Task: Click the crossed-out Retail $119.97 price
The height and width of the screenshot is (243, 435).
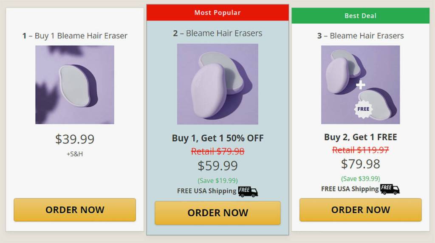Action: point(360,150)
